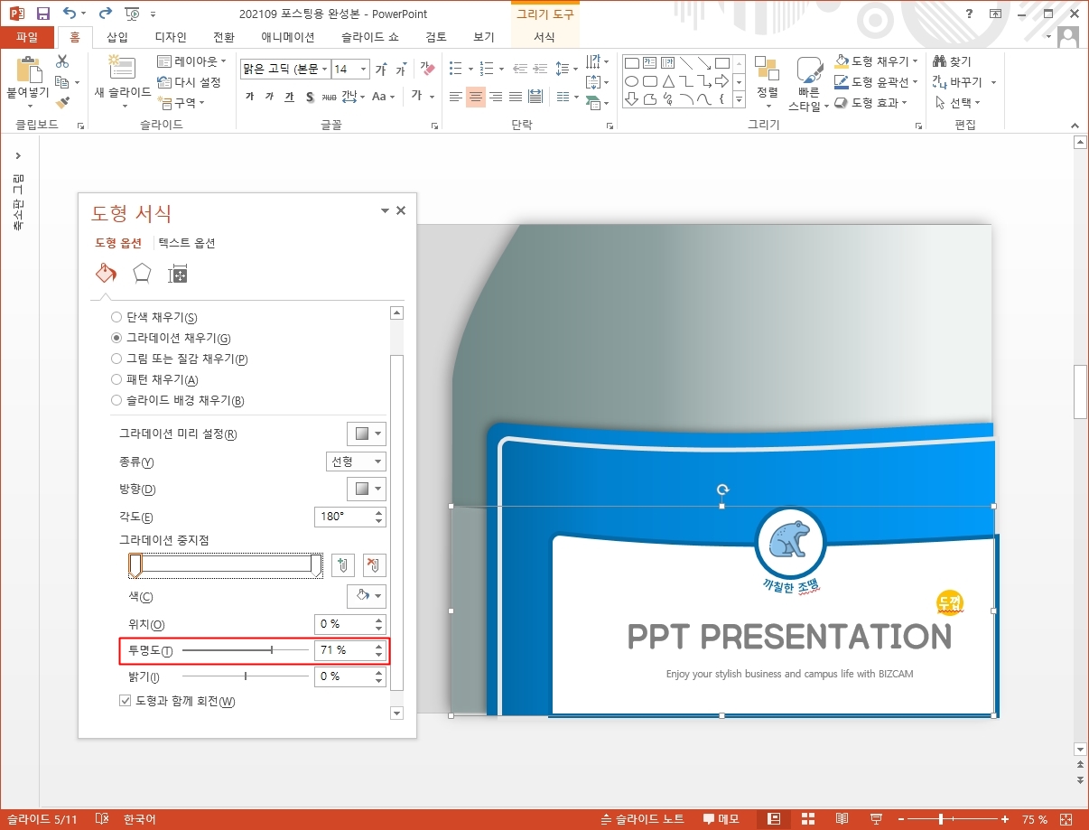Open the font name combo box
The image size is (1089, 830).
[x=284, y=69]
